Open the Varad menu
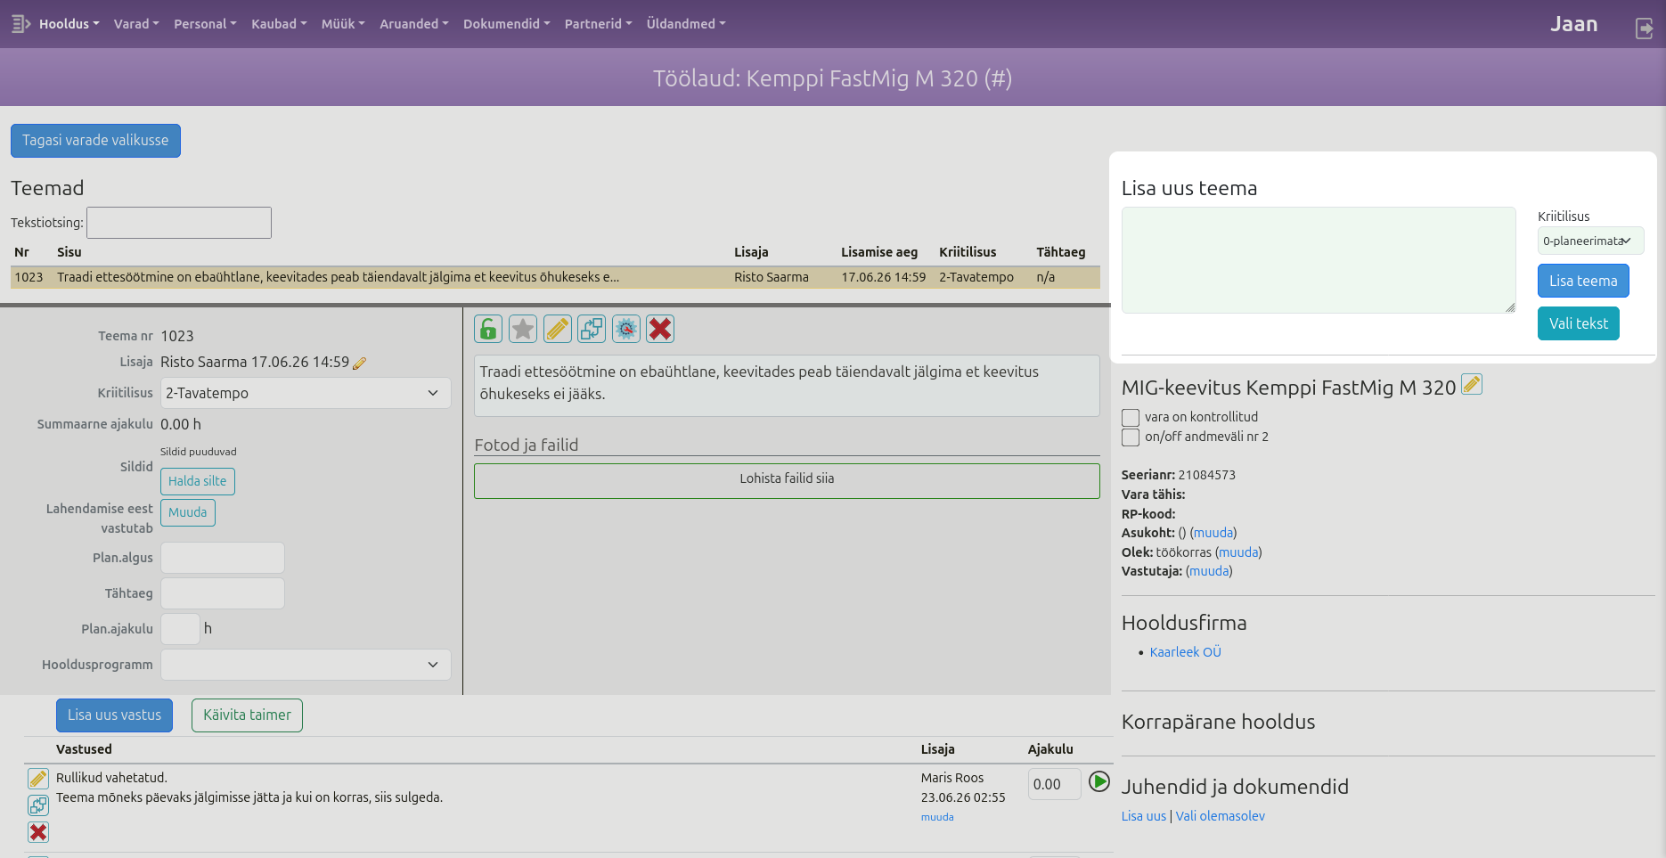The image size is (1666, 858). pyautogui.click(x=136, y=24)
